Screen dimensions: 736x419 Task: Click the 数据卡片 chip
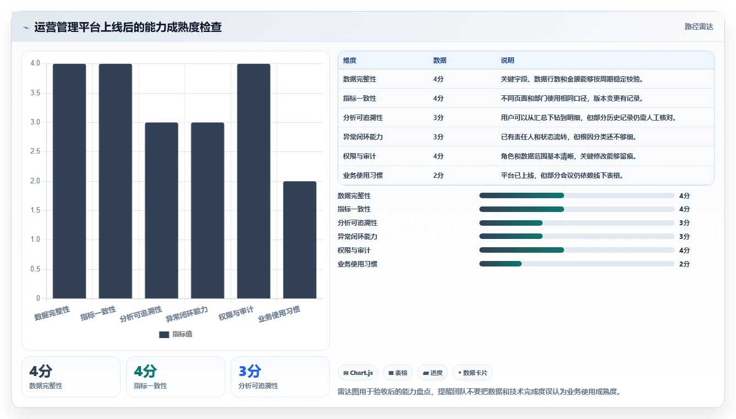(x=473, y=373)
